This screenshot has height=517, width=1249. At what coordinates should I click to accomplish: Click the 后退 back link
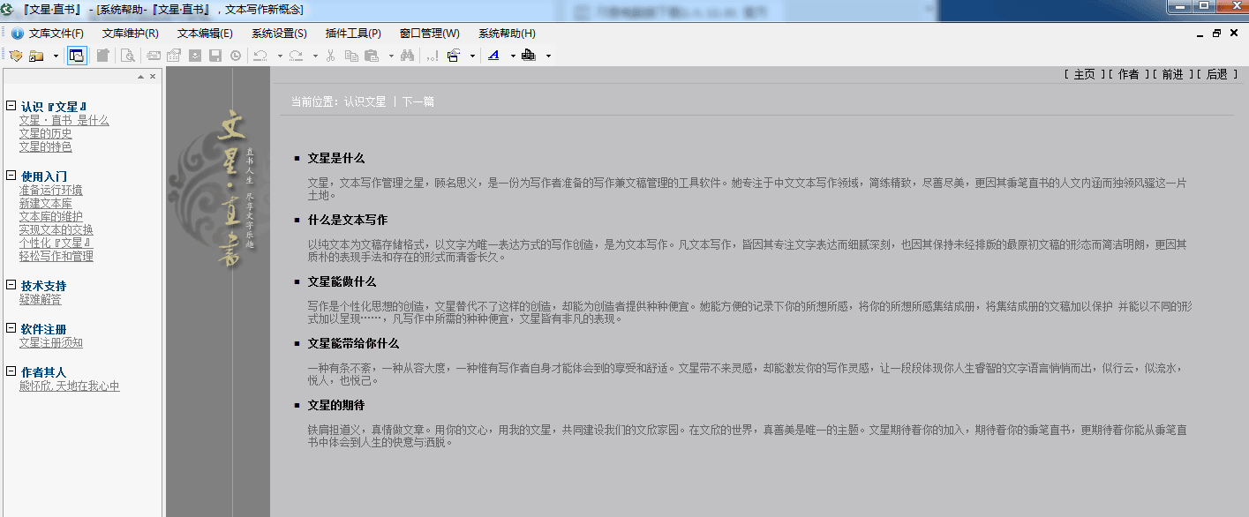pos(1216,75)
